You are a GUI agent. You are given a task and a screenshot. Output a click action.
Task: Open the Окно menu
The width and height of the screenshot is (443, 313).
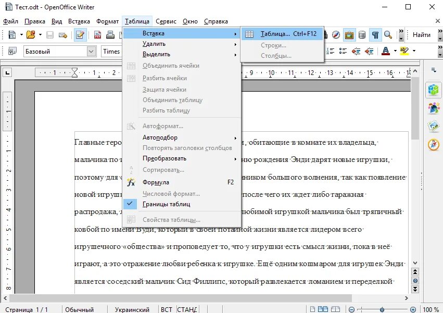190,21
